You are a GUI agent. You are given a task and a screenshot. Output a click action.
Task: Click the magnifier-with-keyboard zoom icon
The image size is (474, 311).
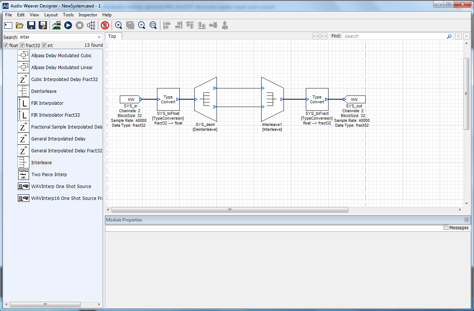[153, 25]
